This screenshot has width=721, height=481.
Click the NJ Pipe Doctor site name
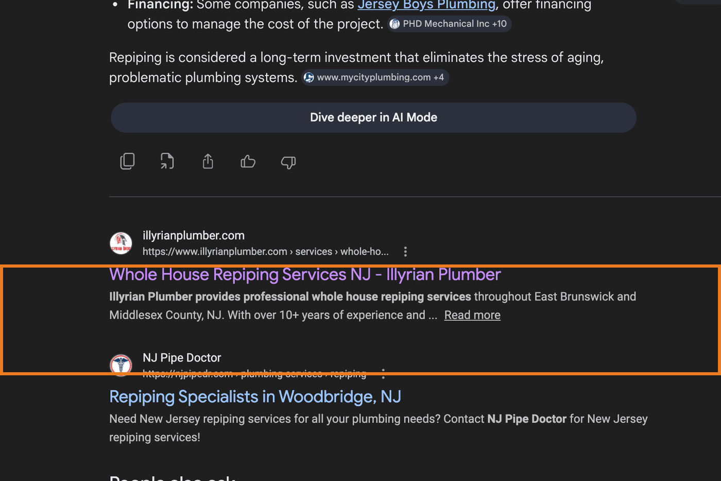[x=182, y=358]
